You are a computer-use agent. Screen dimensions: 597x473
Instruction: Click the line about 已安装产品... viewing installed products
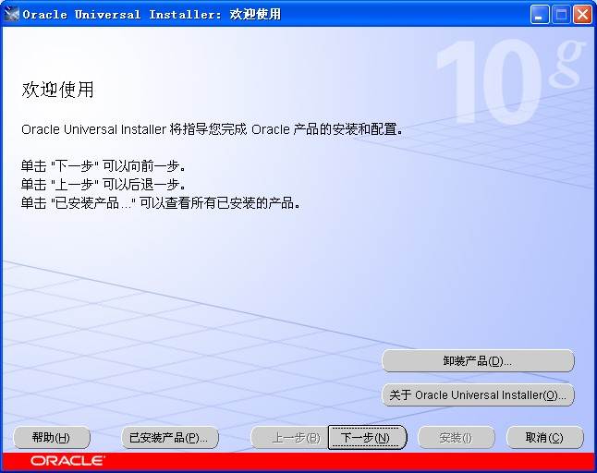[161, 203]
